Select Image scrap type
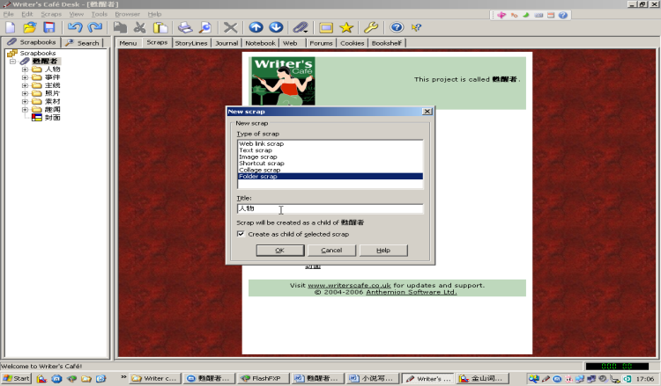The width and height of the screenshot is (661, 386). point(330,157)
